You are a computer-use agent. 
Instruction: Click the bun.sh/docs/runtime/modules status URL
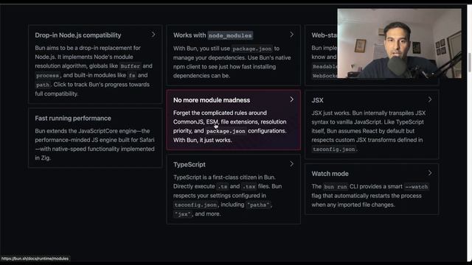[35, 258]
